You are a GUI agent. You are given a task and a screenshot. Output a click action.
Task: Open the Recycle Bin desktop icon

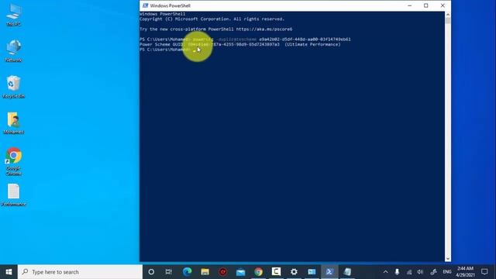pos(14,87)
